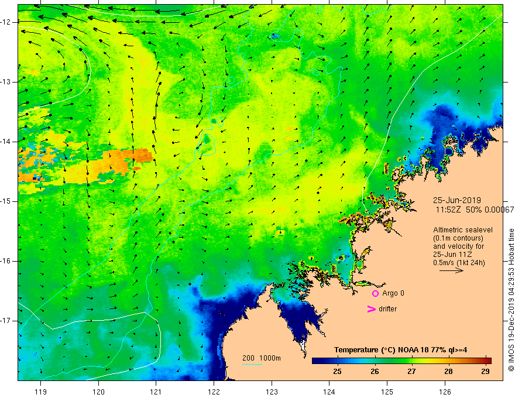Click the colorbar label '27'
The height and width of the screenshot is (398, 515).
[x=411, y=372]
